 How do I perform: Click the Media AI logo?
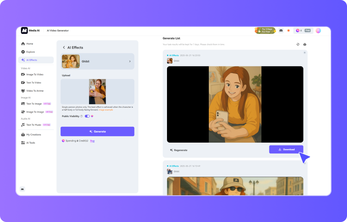[x=24, y=30]
